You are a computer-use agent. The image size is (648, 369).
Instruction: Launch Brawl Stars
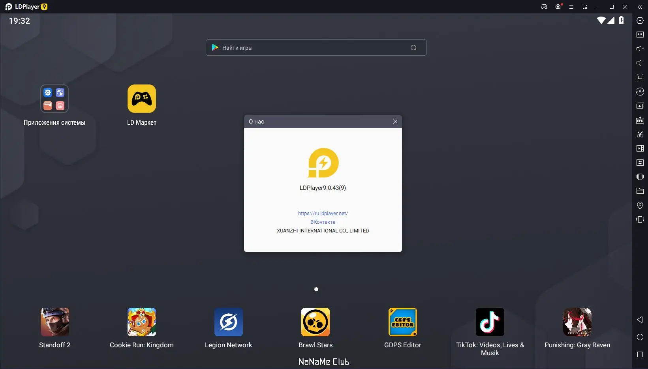click(316, 322)
